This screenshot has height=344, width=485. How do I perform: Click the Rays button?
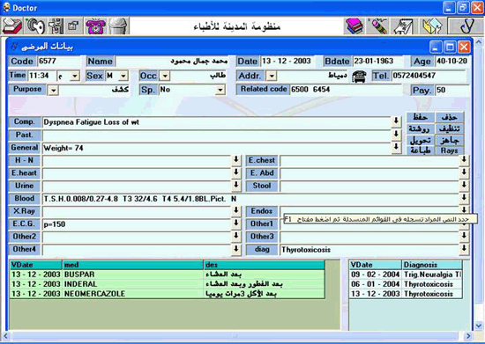[x=450, y=150]
